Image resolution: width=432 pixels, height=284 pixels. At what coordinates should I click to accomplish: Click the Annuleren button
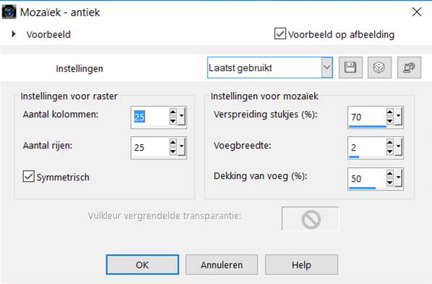coord(221,264)
